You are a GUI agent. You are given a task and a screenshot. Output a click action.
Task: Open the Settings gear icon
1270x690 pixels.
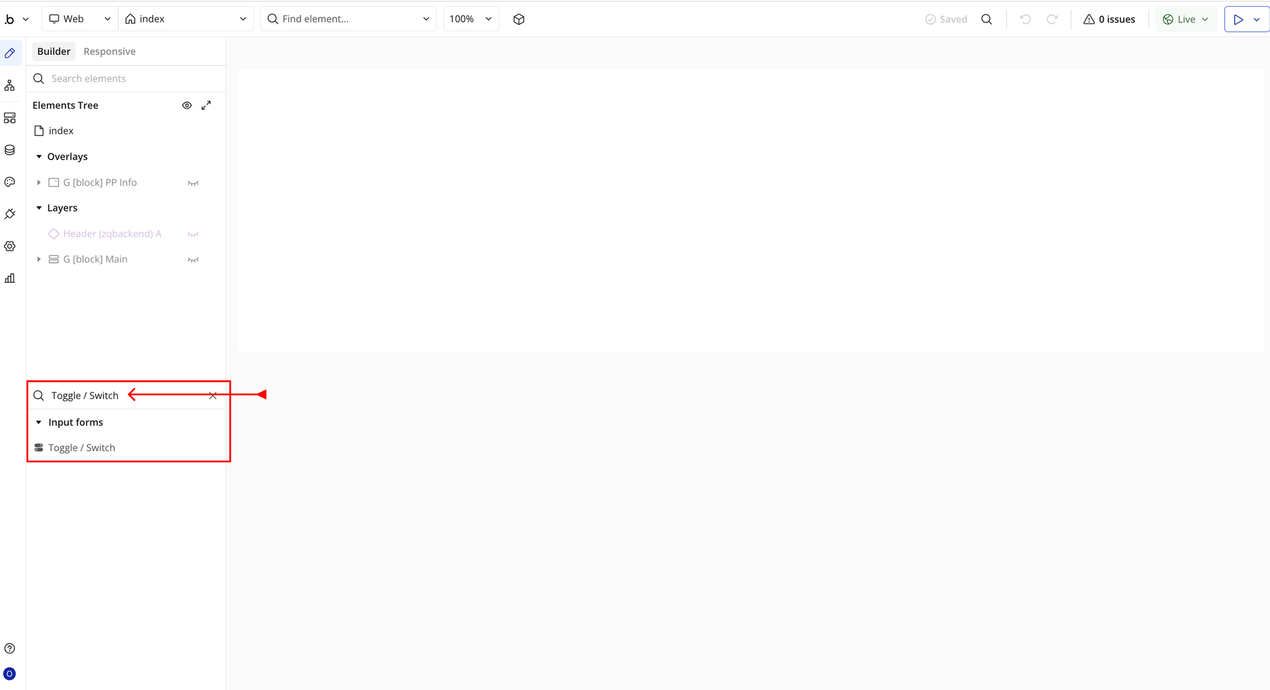10,246
